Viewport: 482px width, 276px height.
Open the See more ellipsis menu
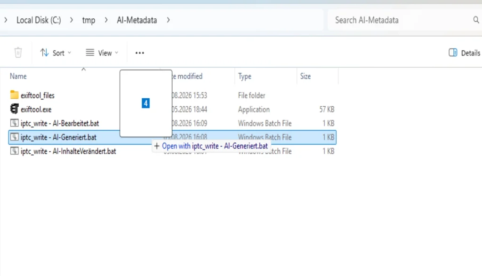tap(139, 53)
